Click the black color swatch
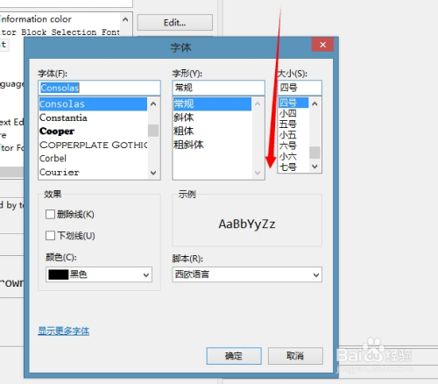Viewport: 438px width, 384px height. 58,274
